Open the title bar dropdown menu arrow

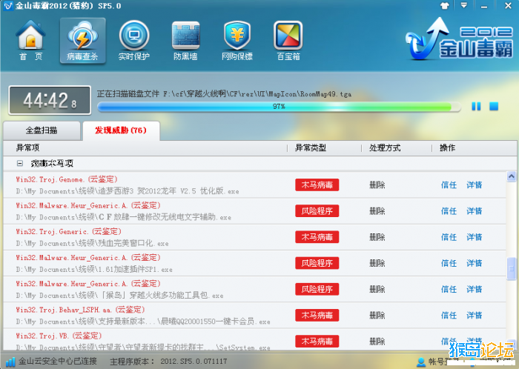pos(463,6)
